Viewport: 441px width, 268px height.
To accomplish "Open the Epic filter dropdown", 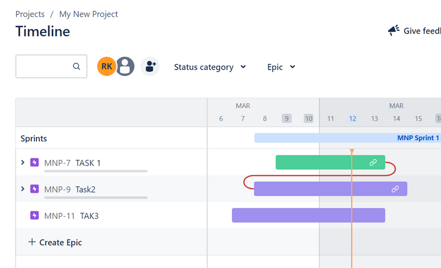I will point(281,67).
